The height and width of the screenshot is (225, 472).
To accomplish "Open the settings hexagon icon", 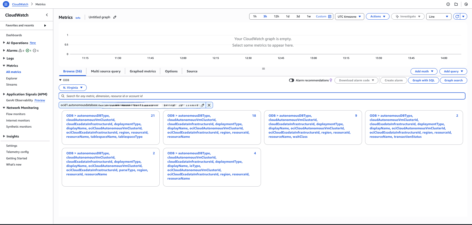I will click(x=466, y=4).
